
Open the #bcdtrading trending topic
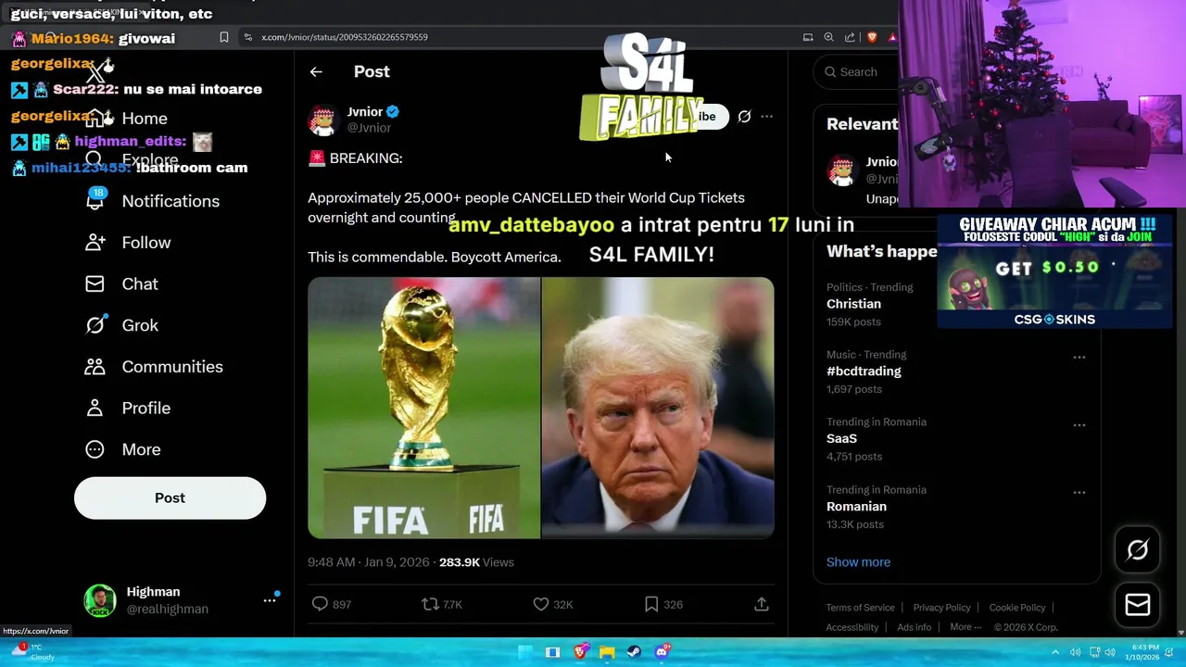pos(864,371)
